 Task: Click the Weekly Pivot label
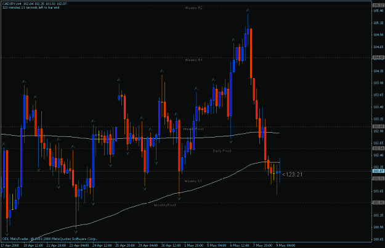pos(193,129)
